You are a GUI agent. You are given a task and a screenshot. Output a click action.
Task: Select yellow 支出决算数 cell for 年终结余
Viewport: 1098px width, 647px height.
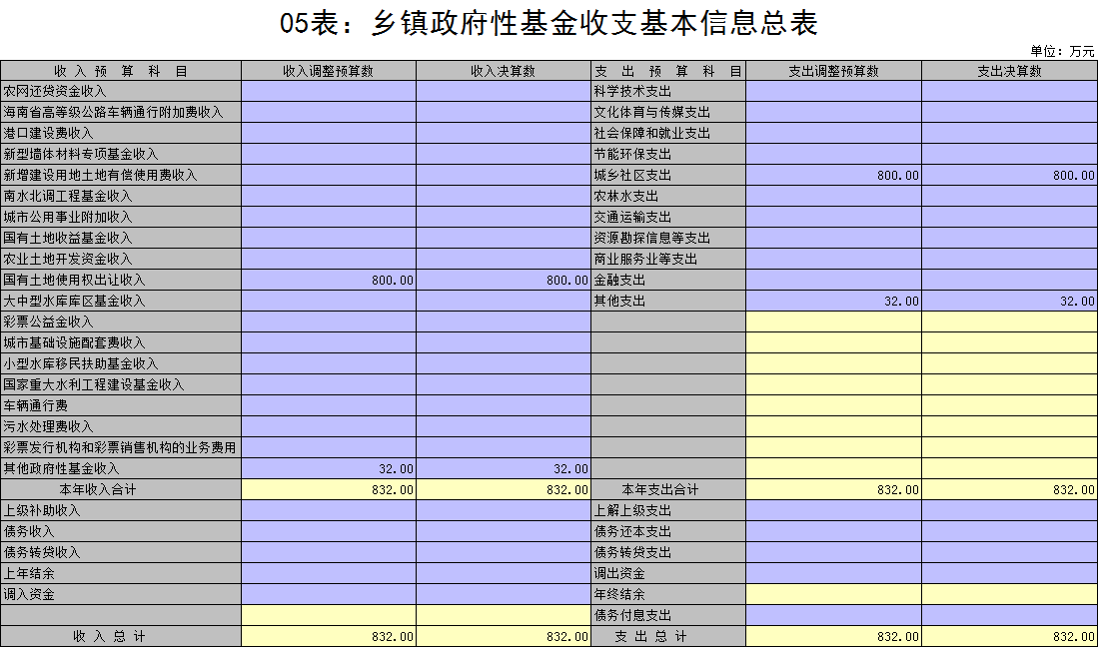pos(1009,595)
